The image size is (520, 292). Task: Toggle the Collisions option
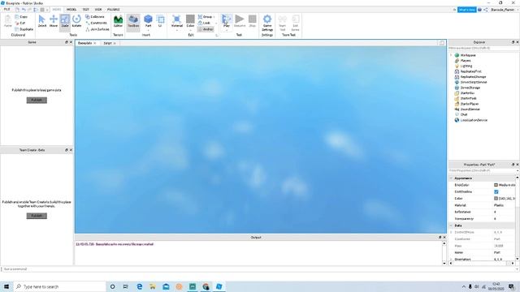[x=95, y=16]
